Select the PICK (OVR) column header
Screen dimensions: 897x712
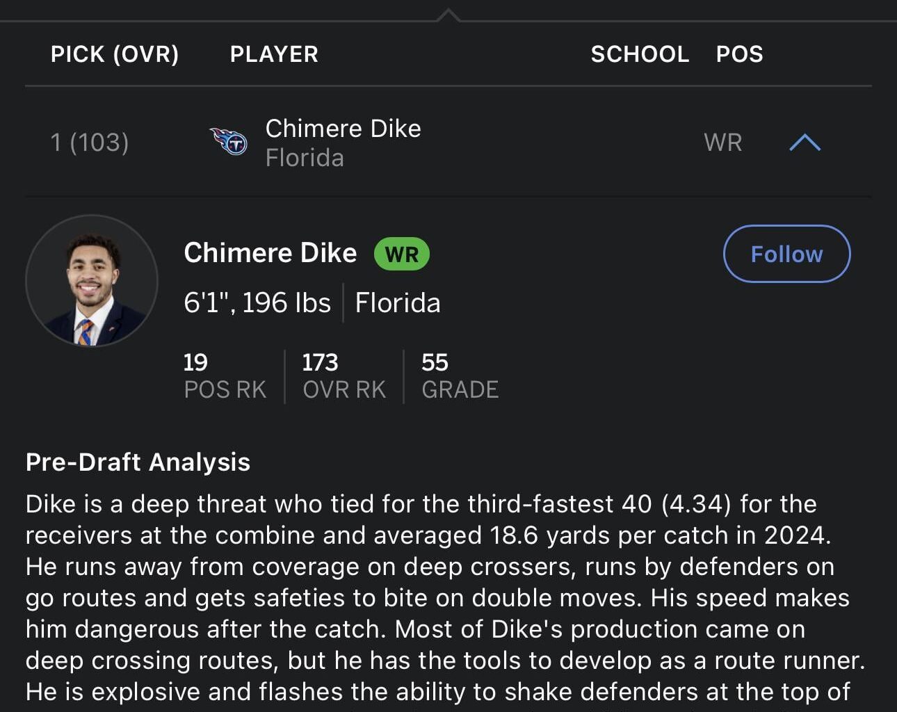pyautogui.click(x=114, y=54)
